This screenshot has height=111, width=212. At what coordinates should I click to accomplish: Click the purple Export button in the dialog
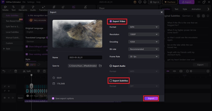click(x=151, y=98)
